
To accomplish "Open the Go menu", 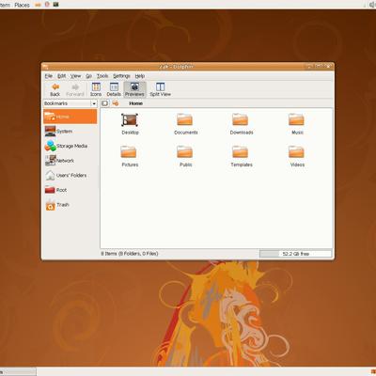I will coord(89,76).
